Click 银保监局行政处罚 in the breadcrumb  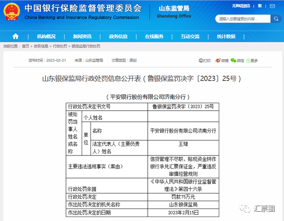(86, 46)
